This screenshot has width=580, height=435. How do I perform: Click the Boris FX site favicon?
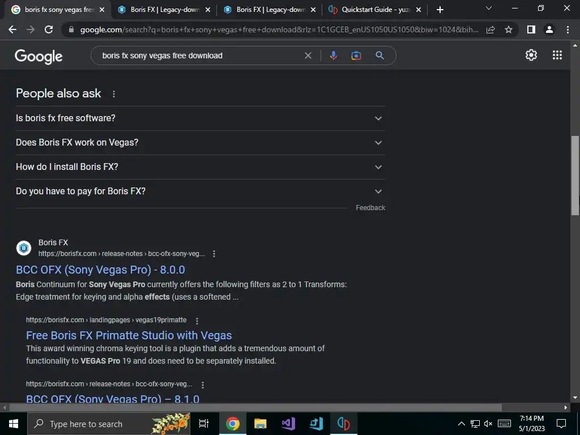(x=24, y=248)
